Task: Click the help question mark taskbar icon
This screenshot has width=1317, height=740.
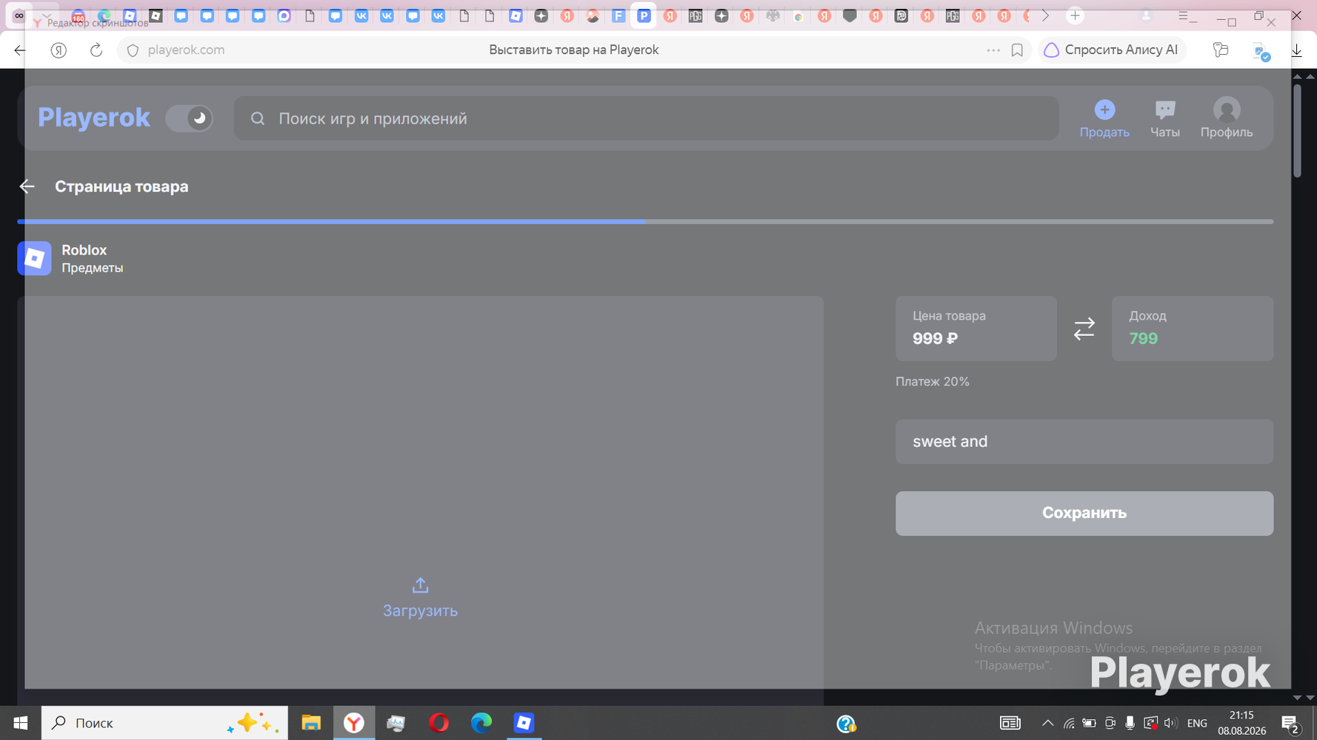Action: (x=846, y=724)
